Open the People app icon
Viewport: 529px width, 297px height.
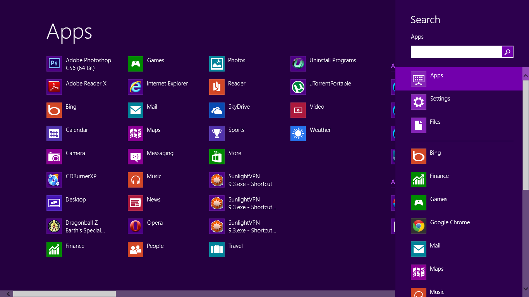pyautogui.click(x=136, y=249)
